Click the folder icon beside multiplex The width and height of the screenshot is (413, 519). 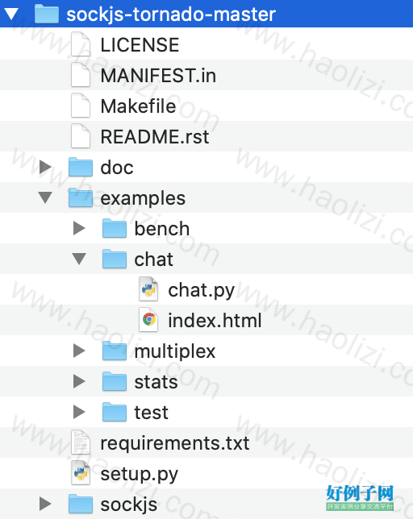[115, 351]
